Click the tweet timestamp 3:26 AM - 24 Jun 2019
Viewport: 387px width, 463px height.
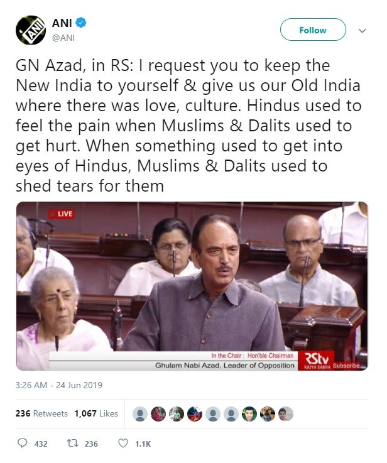59,385
